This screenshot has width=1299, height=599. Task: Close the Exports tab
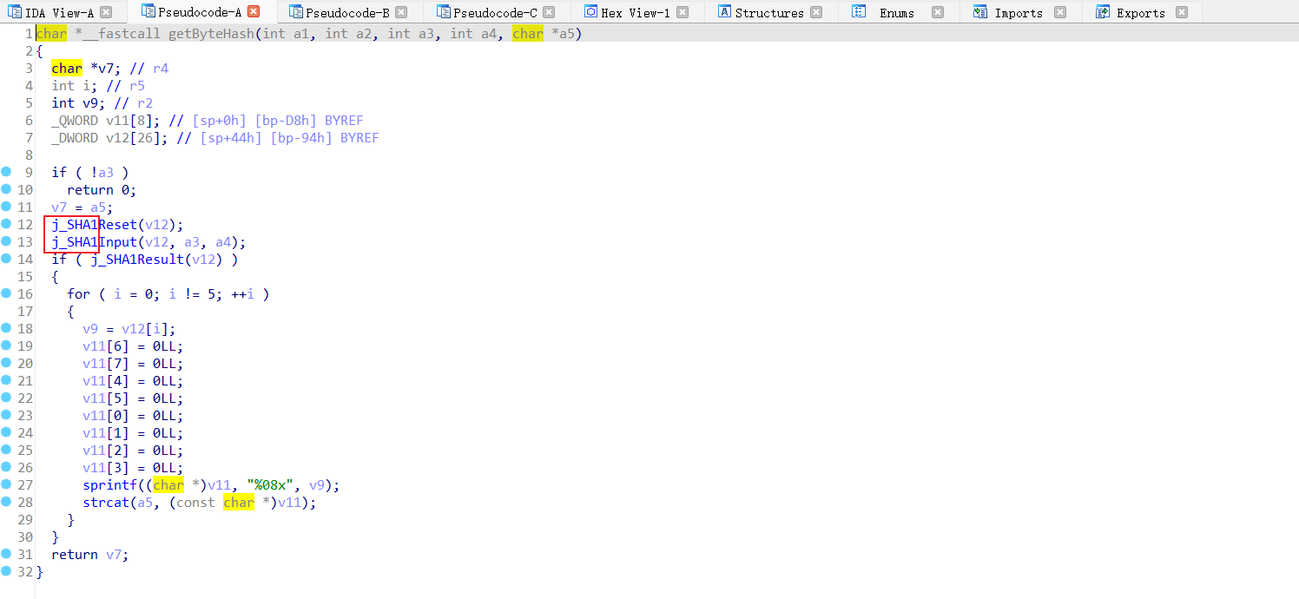[x=1182, y=12]
